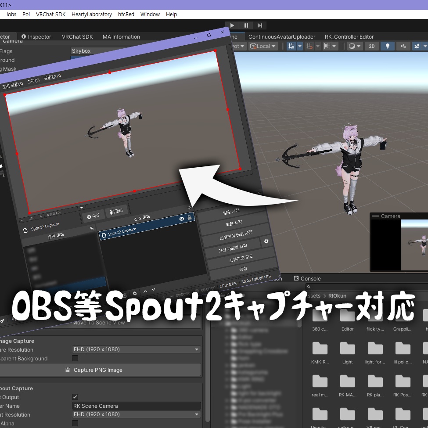Screen dimensions: 428x428
Task: Click OBS 속성 properties gear button
Action: click(93, 216)
